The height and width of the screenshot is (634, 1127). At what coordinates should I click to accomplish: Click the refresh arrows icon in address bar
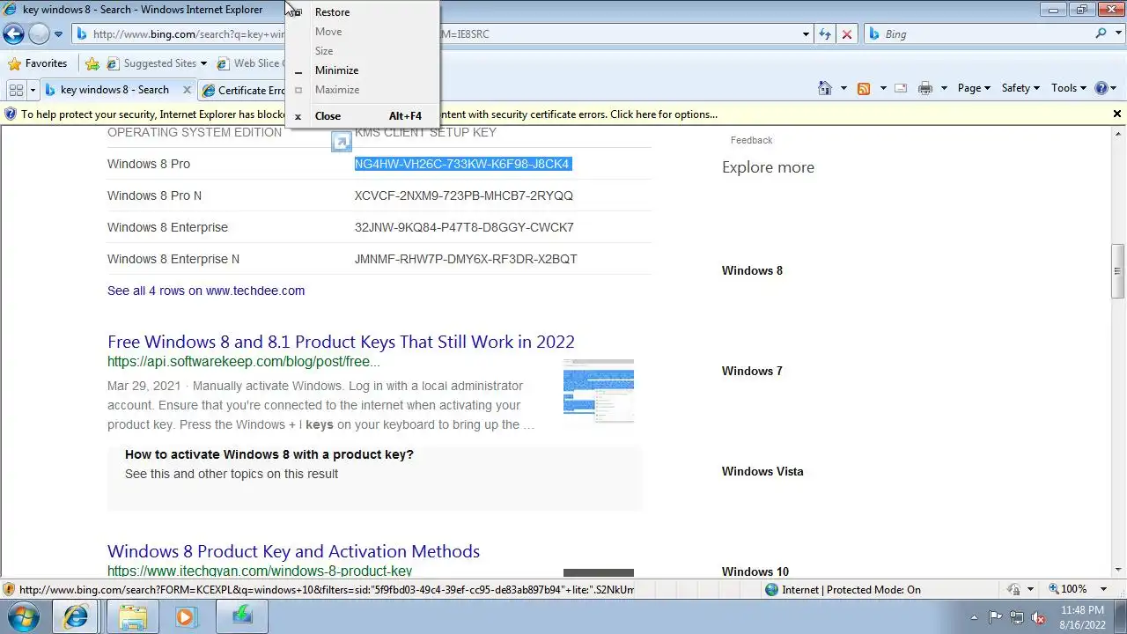[825, 34]
